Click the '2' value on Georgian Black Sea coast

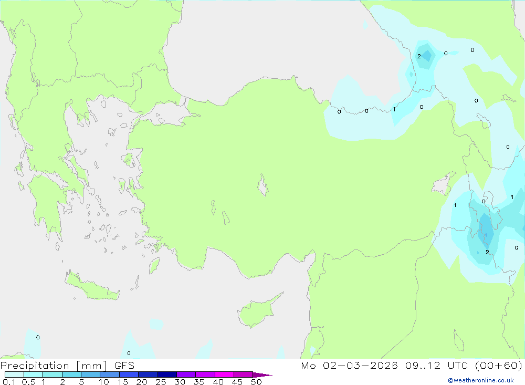coord(419,56)
